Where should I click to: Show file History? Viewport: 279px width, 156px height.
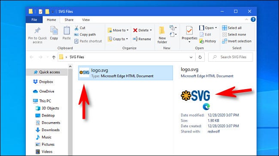click(x=207, y=41)
